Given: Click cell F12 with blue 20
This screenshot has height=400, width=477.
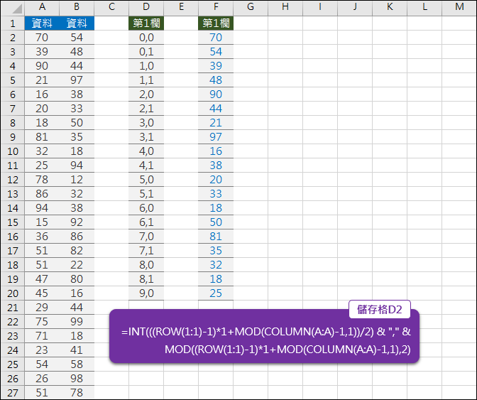Looking at the screenshot, I should (x=216, y=179).
